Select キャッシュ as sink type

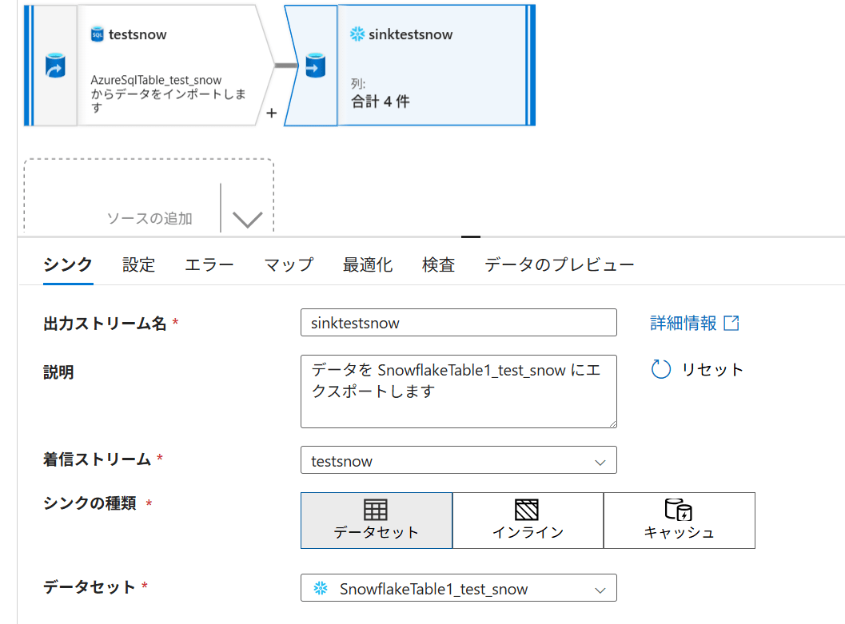click(679, 520)
